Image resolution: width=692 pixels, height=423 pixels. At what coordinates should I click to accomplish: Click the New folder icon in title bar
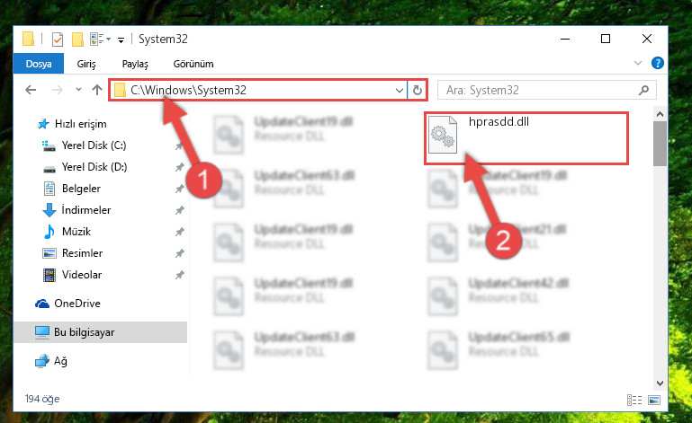[x=77, y=40]
